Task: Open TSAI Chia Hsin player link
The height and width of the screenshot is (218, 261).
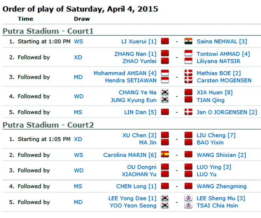Action: tap(217, 206)
